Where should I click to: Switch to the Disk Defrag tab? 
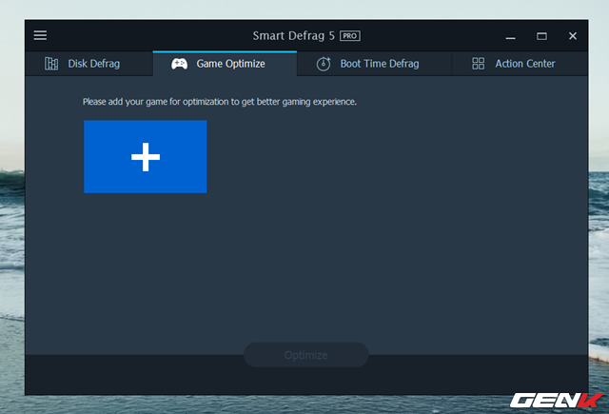tap(88, 64)
